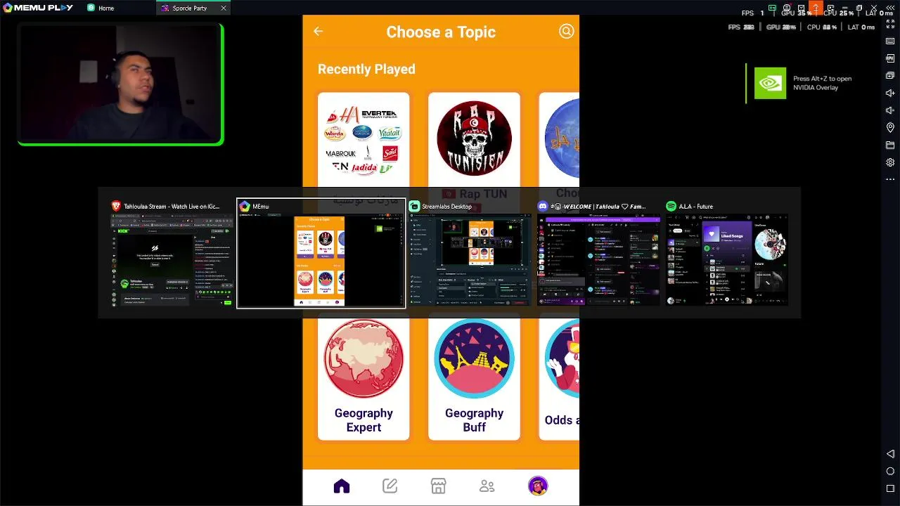This screenshot has height=506, width=900.
Task: Toggle MEmu fullscreen from the right sidebar
Action: pos(890,24)
